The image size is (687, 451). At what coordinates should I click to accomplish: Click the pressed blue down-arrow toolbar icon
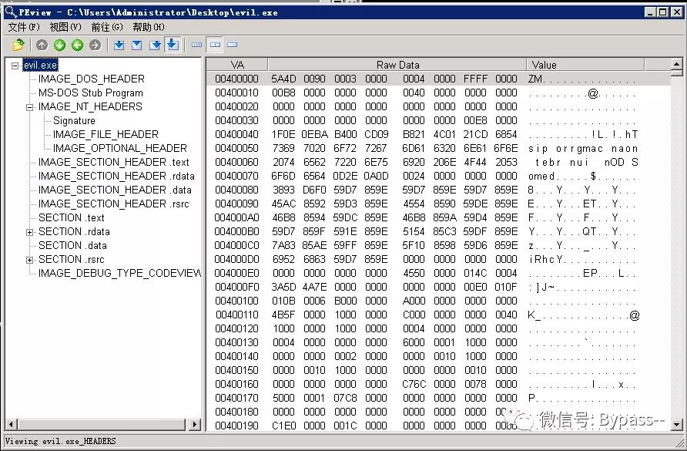point(173,45)
